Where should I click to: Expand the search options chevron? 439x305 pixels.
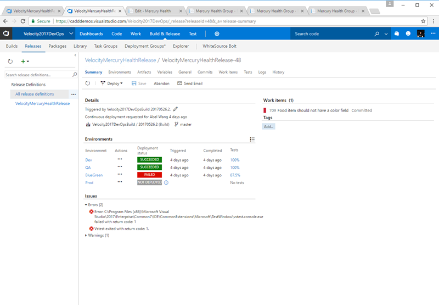tap(386, 34)
